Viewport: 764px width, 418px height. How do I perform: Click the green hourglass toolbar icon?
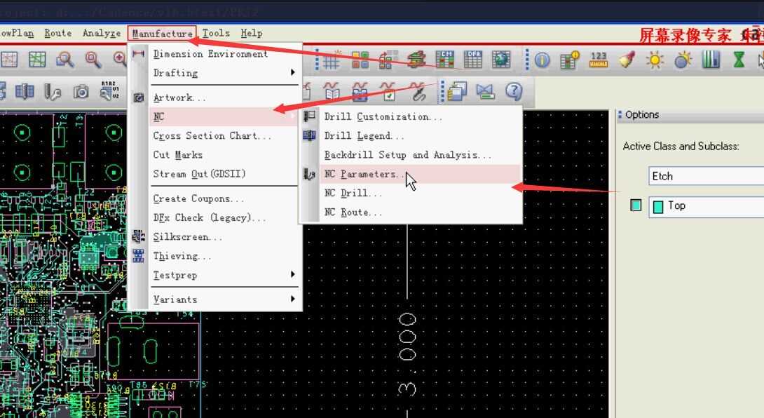pyautogui.click(x=739, y=60)
